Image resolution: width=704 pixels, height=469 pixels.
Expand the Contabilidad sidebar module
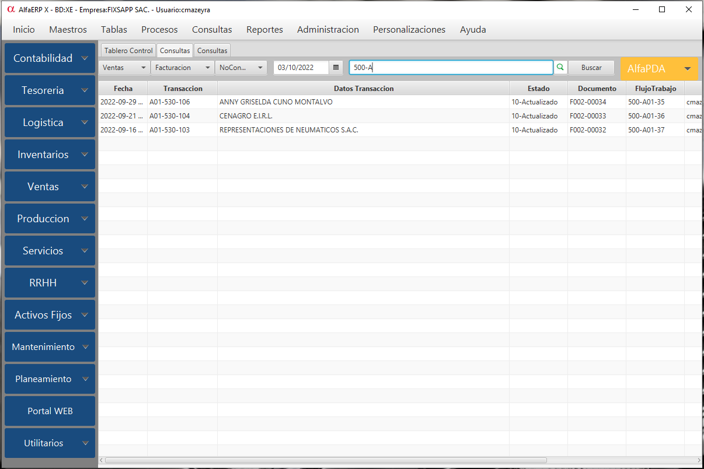pos(50,58)
